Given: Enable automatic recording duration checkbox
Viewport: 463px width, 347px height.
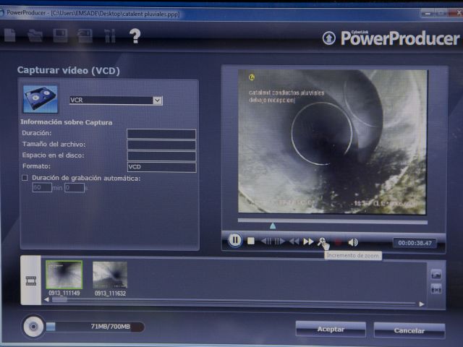Looking at the screenshot, I should [25, 178].
